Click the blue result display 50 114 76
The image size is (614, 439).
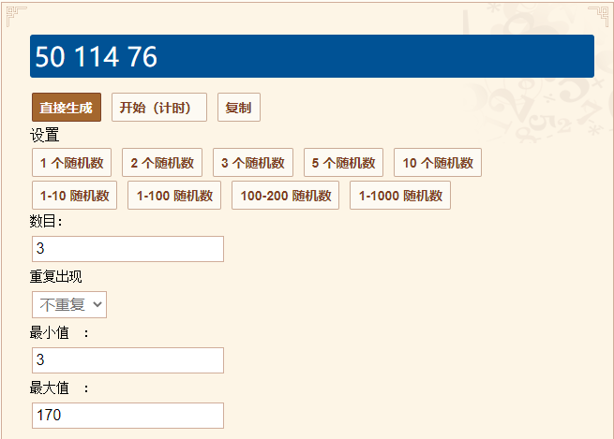(x=312, y=56)
